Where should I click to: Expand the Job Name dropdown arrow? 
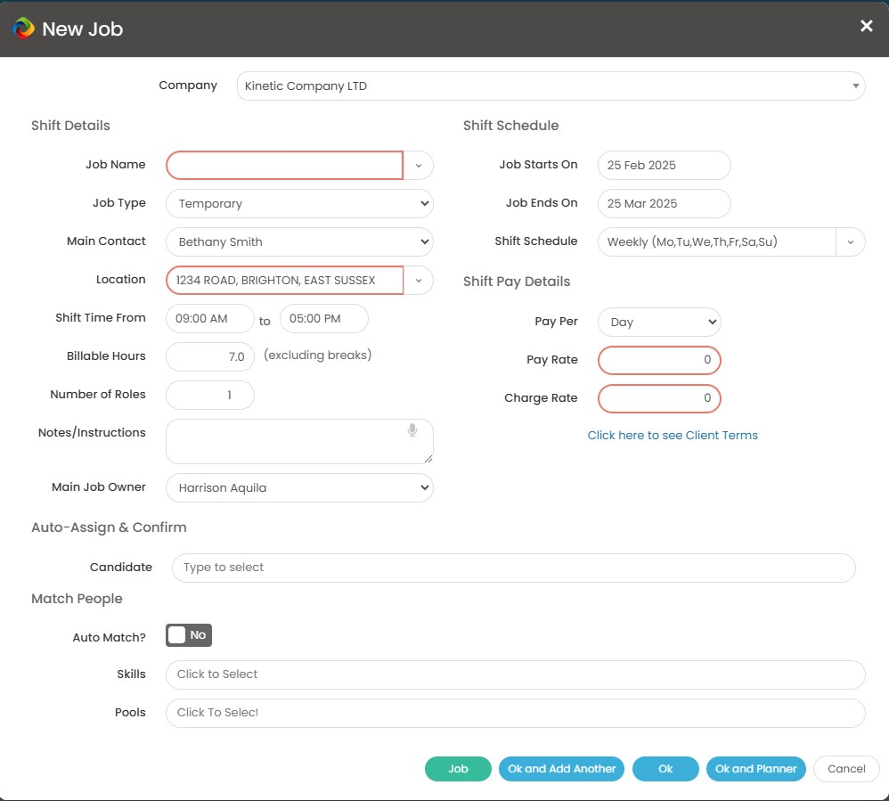419,166
